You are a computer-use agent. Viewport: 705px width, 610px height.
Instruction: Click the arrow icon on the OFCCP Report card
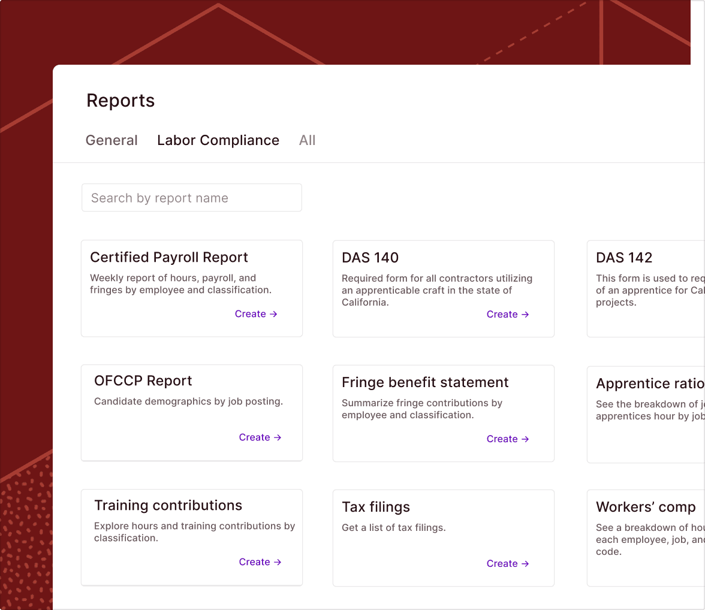tap(278, 437)
